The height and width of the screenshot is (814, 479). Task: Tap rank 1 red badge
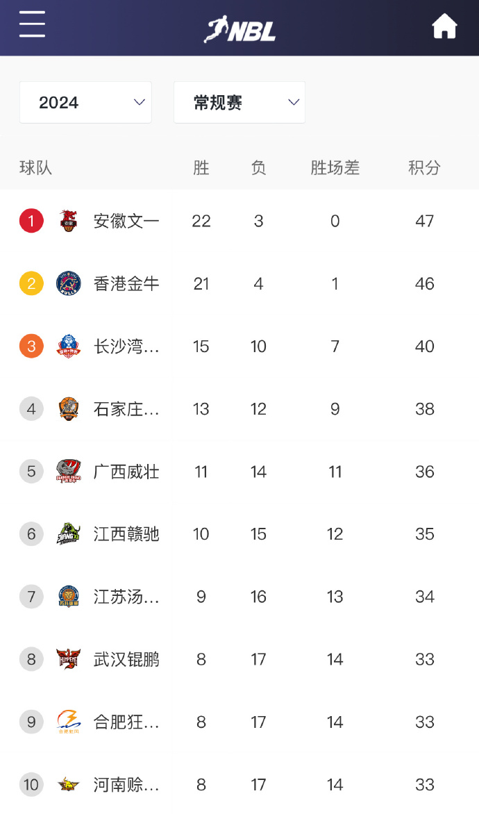[31, 221]
